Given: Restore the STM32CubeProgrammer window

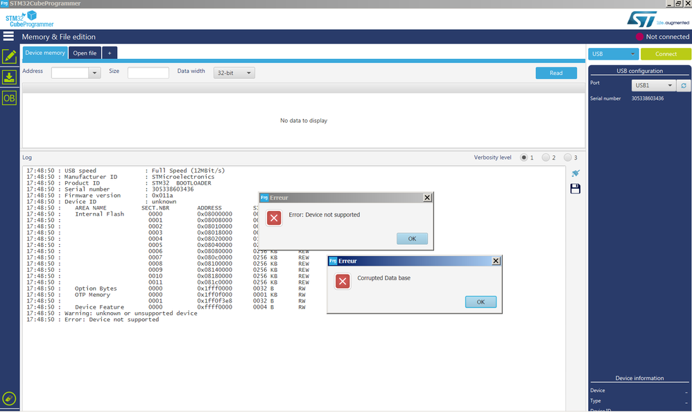Looking at the screenshot, I should (x=678, y=3).
